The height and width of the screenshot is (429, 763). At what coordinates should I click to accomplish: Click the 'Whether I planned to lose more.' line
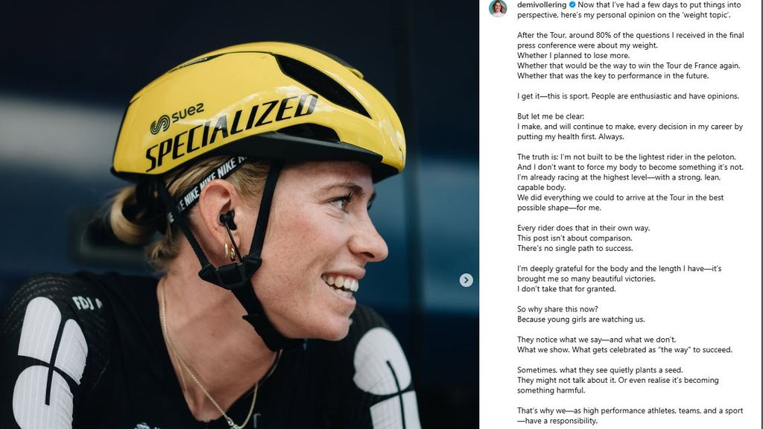tap(563, 56)
